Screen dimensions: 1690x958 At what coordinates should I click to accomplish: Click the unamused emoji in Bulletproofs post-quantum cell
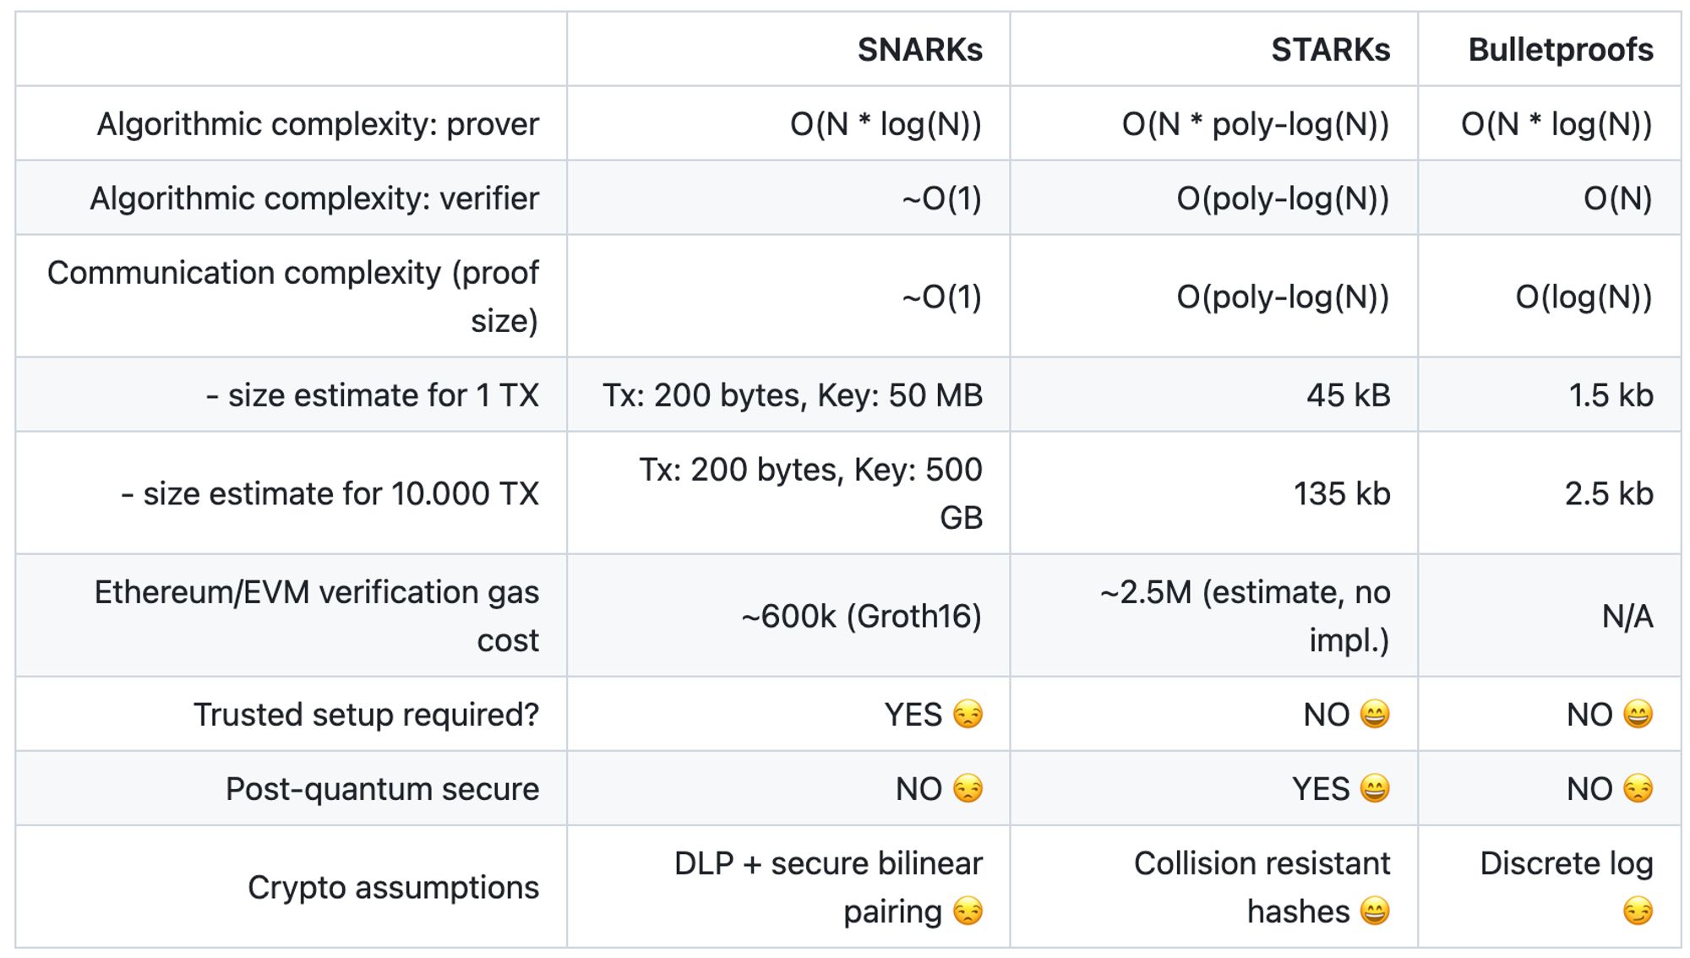(1638, 789)
